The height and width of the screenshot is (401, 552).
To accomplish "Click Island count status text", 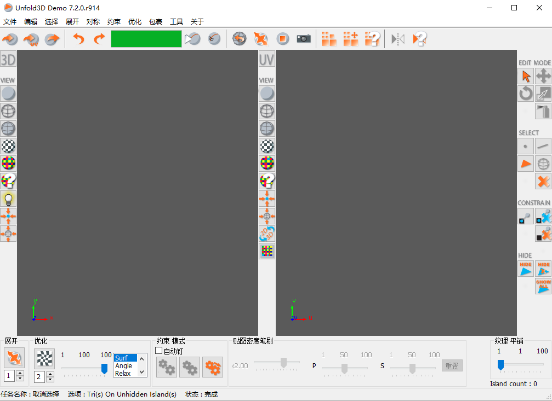I will pos(514,384).
